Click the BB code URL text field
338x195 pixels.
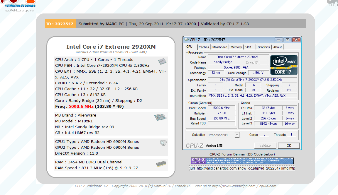click(242, 168)
